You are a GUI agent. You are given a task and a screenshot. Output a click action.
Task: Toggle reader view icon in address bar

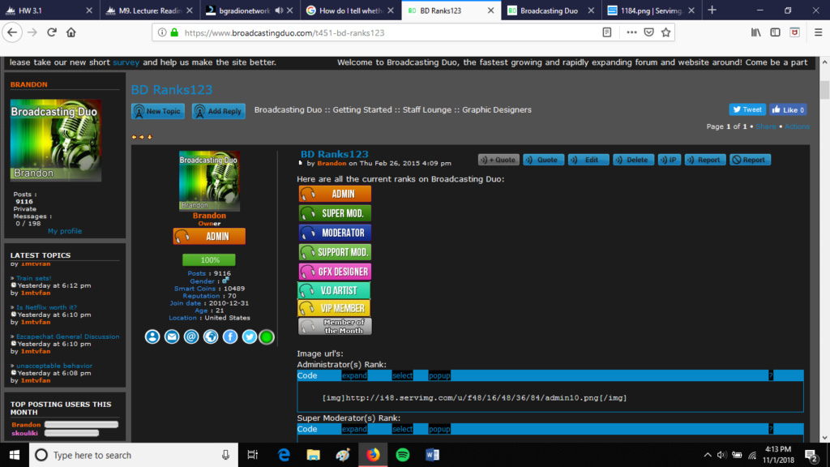click(606, 32)
